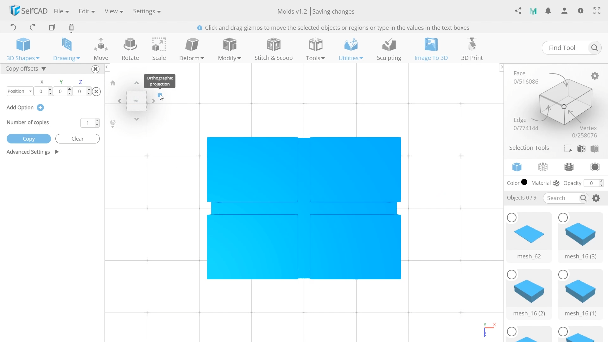Click the Clear button
The image size is (608, 342).
[x=78, y=138]
